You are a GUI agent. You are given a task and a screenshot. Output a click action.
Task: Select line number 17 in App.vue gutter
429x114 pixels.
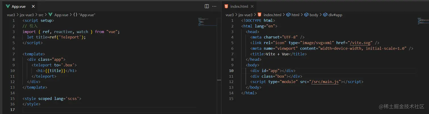[x=12, y=110]
